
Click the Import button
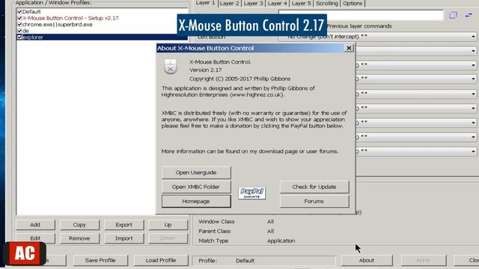[123, 238]
